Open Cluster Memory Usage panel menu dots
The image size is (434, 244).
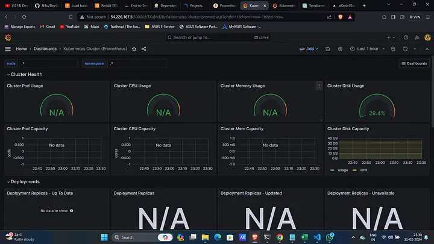pyautogui.click(x=319, y=86)
